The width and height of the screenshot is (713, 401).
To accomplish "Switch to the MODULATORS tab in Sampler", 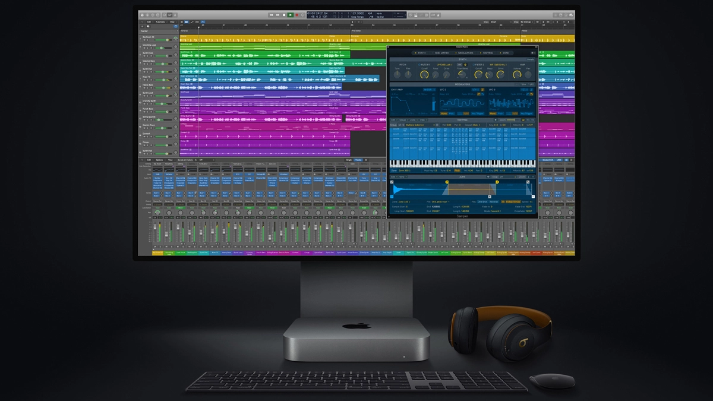I will click(x=465, y=53).
